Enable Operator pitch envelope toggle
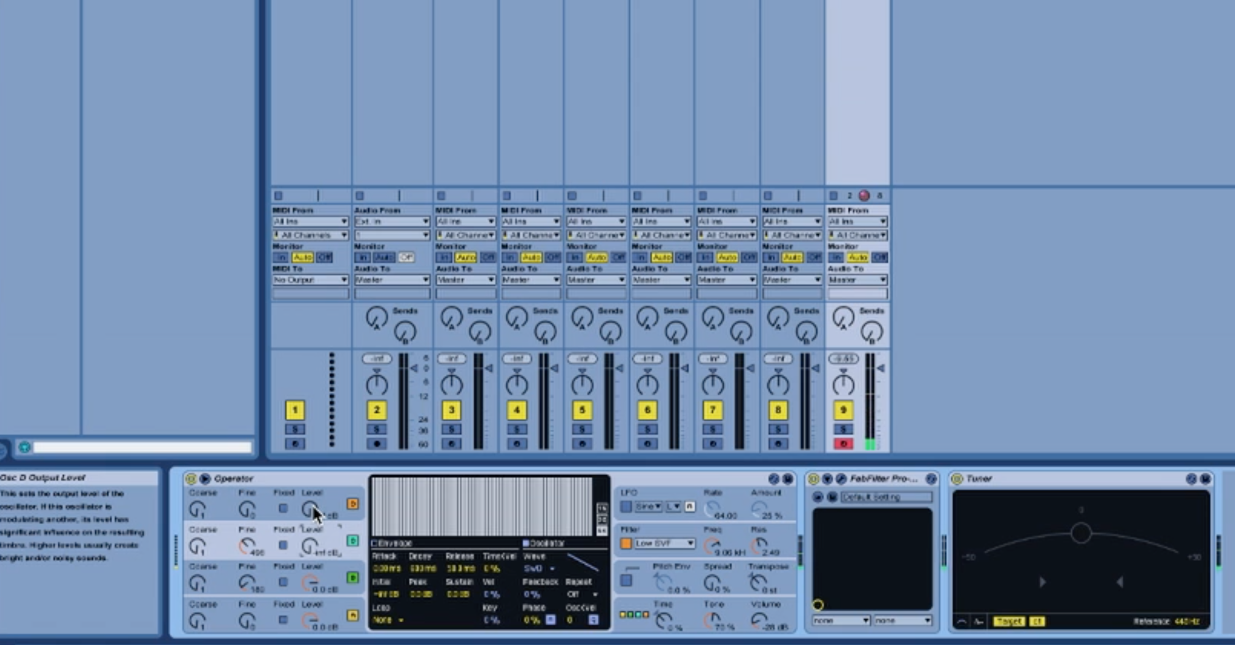Viewport: 1235px width, 645px height. click(x=625, y=580)
